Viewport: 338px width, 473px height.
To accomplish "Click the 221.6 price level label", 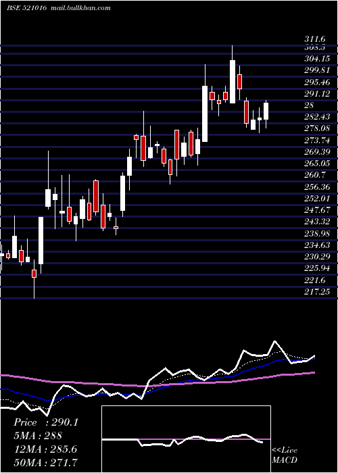I will [315, 280].
